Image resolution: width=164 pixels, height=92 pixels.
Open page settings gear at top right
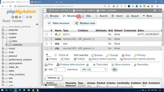tap(155, 10)
